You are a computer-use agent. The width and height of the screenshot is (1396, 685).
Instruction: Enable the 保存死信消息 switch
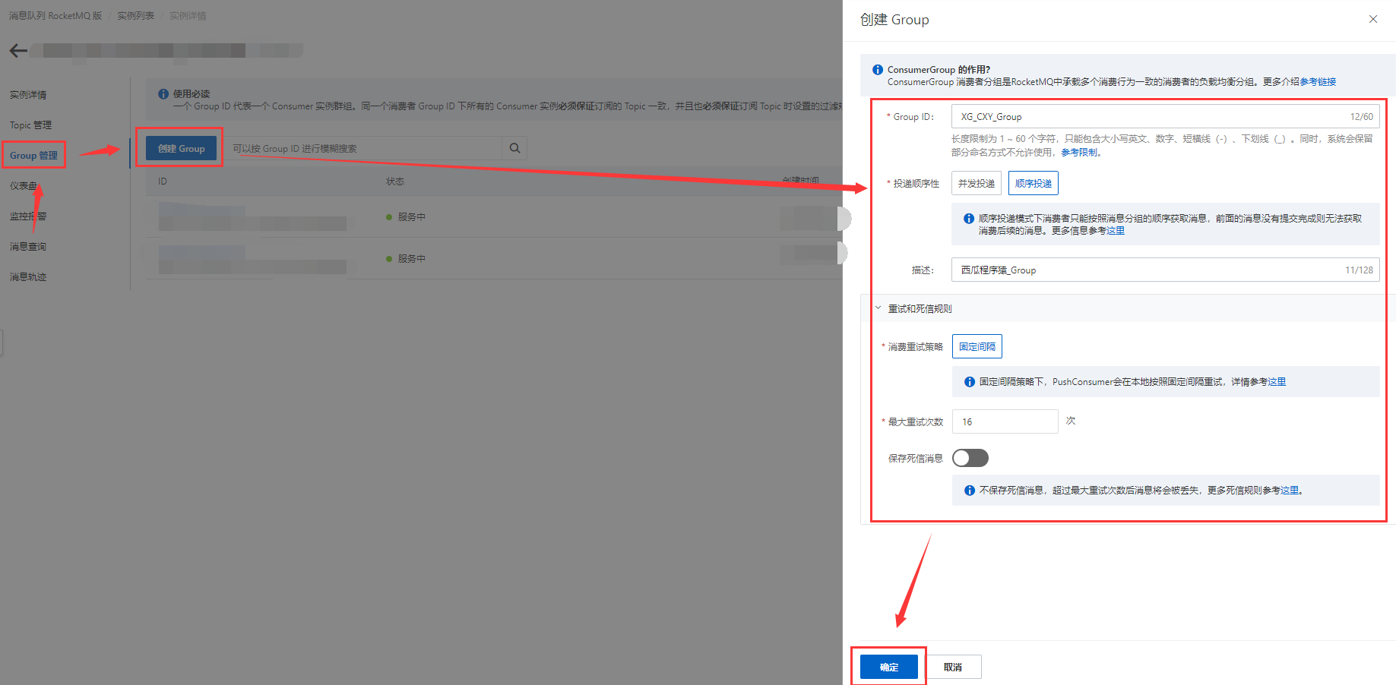pos(970,457)
